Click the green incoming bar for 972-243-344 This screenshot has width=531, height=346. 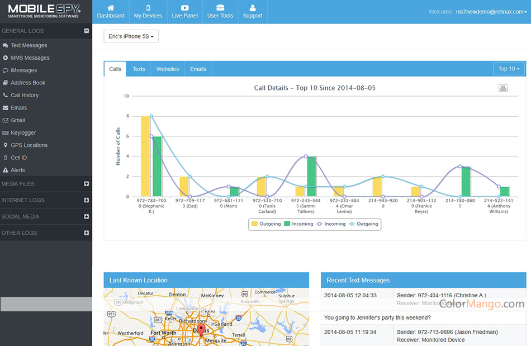pyautogui.click(x=311, y=177)
